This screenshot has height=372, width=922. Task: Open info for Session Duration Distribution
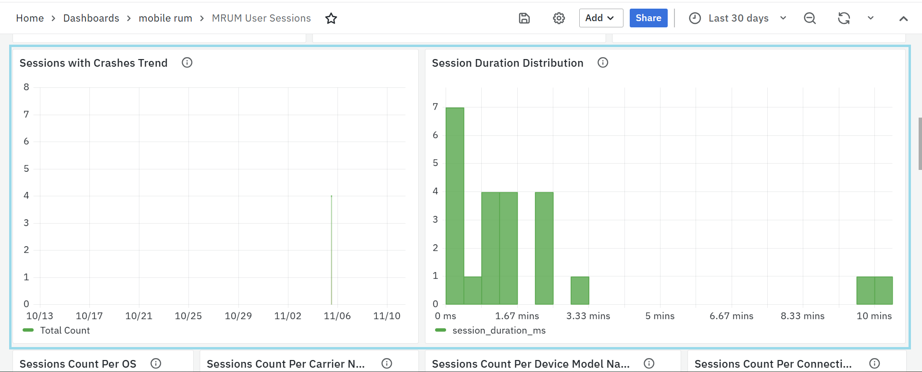(x=603, y=63)
